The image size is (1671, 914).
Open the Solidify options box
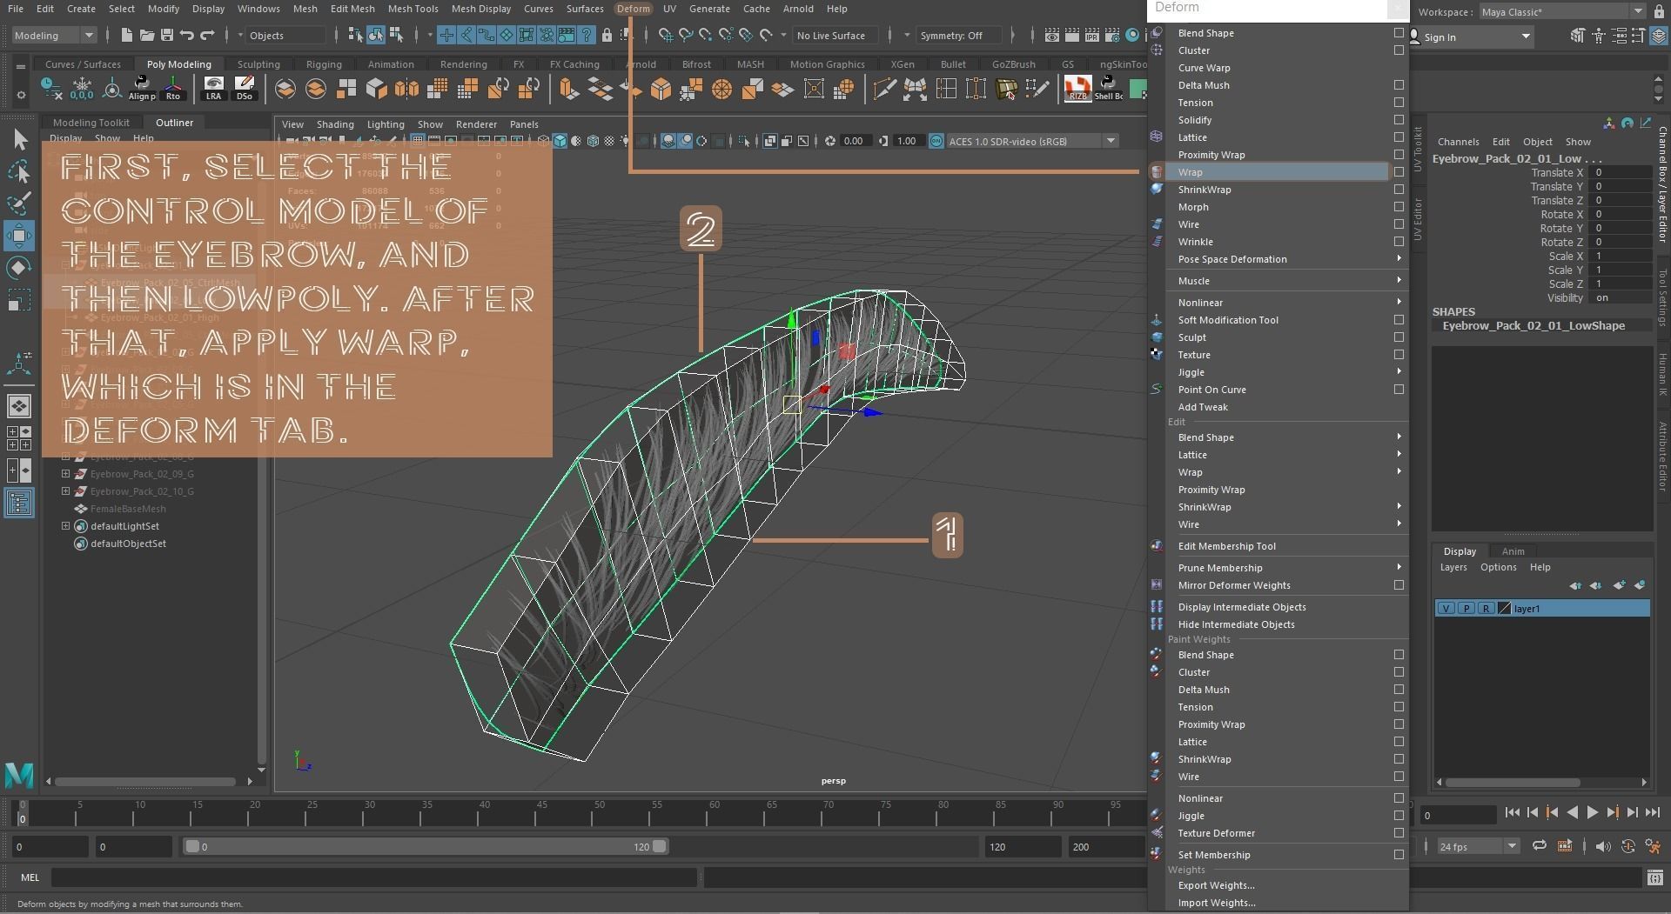coord(1399,120)
